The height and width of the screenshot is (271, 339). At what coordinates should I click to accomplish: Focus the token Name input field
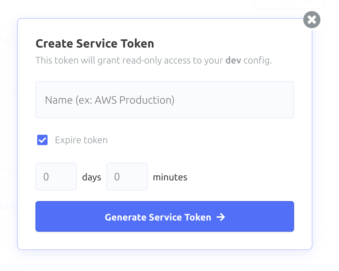pos(165,100)
